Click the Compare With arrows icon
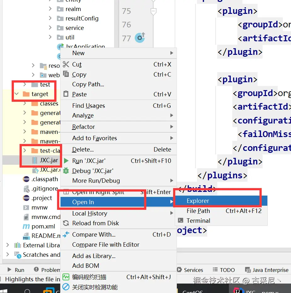The width and height of the screenshot is (291, 293). 66,234
